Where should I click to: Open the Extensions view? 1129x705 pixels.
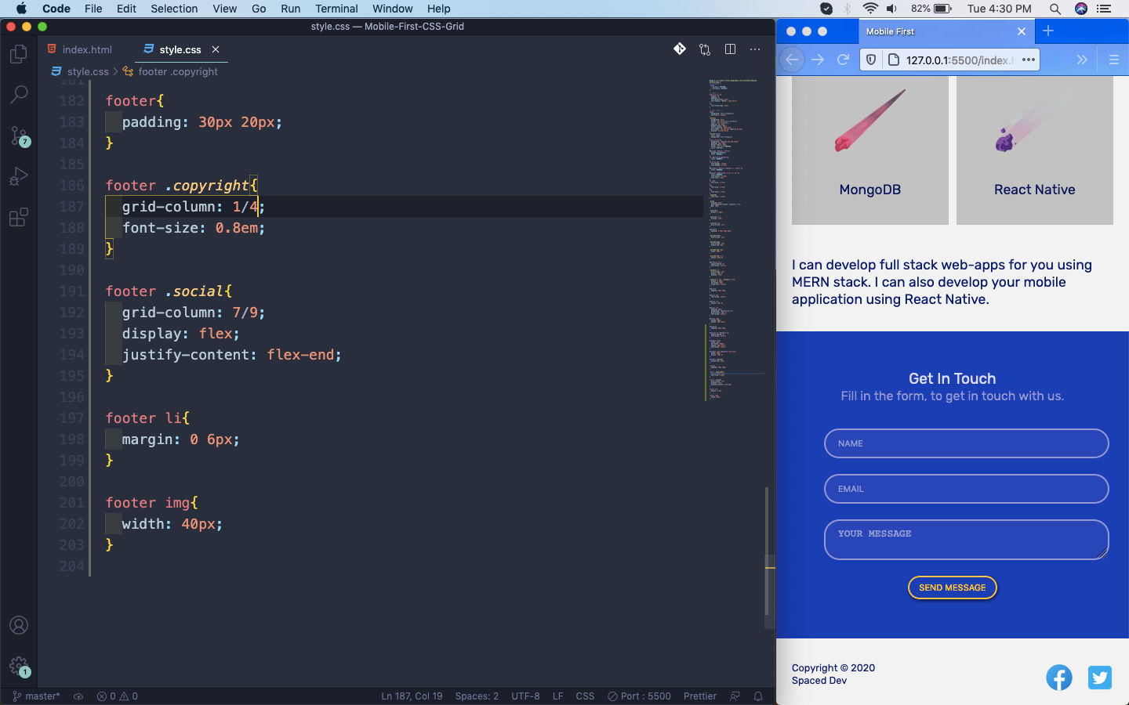point(19,217)
